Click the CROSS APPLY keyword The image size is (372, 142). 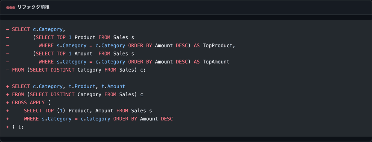(29, 102)
